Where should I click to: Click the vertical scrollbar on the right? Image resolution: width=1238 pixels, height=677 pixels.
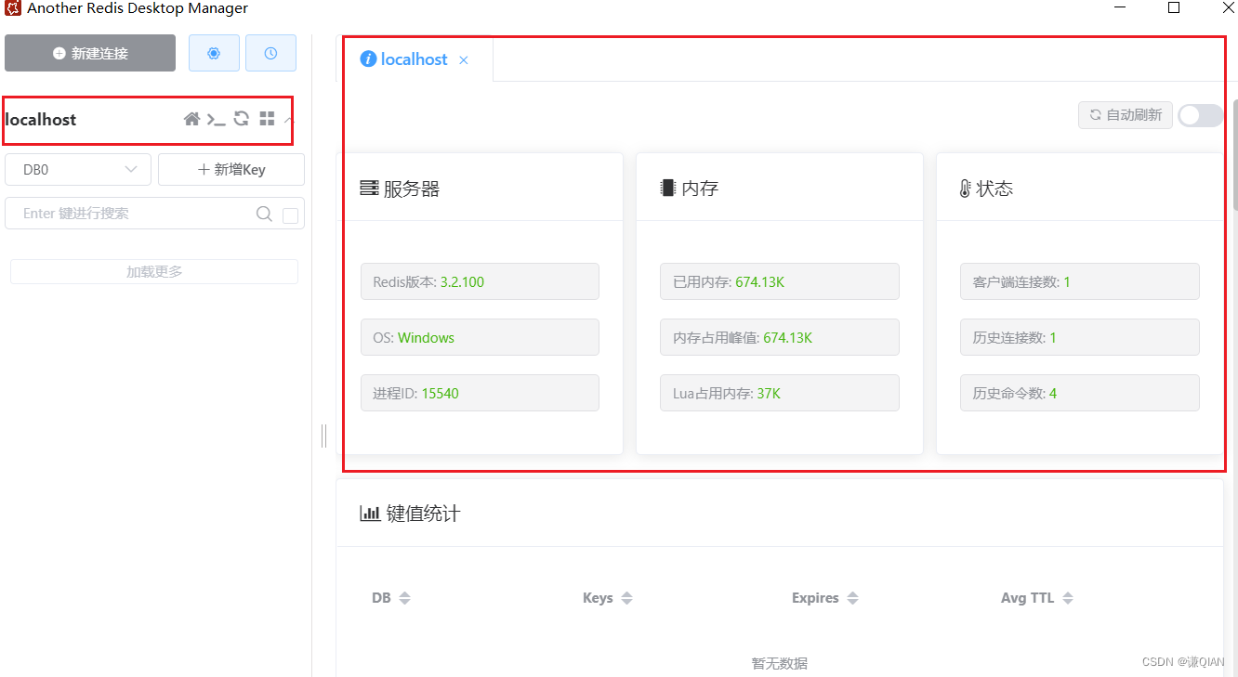coord(1235,153)
